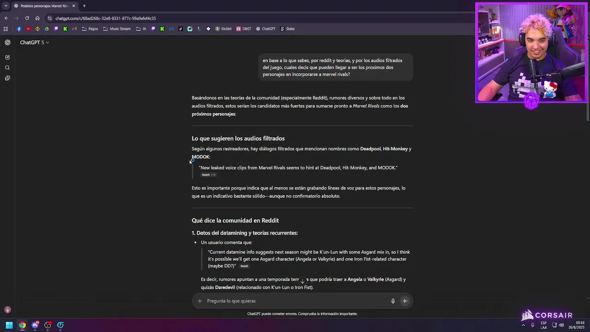Open the 'ChatGPT' bookmark

[x=265, y=29]
